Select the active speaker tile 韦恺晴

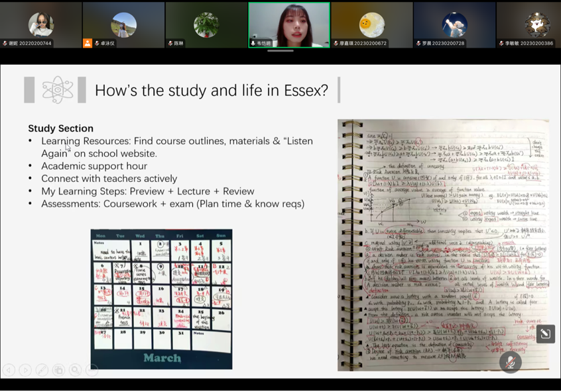[288, 24]
